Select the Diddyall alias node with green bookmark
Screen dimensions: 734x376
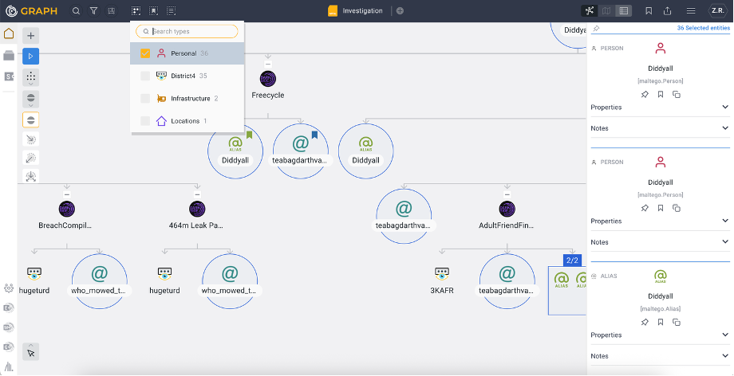[235, 151]
